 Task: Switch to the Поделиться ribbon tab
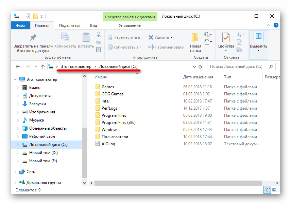tap(70, 25)
